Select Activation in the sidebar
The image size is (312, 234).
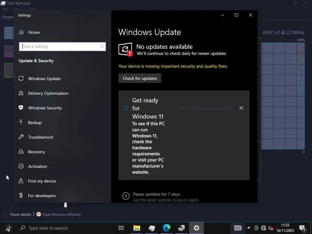(x=33, y=166)
